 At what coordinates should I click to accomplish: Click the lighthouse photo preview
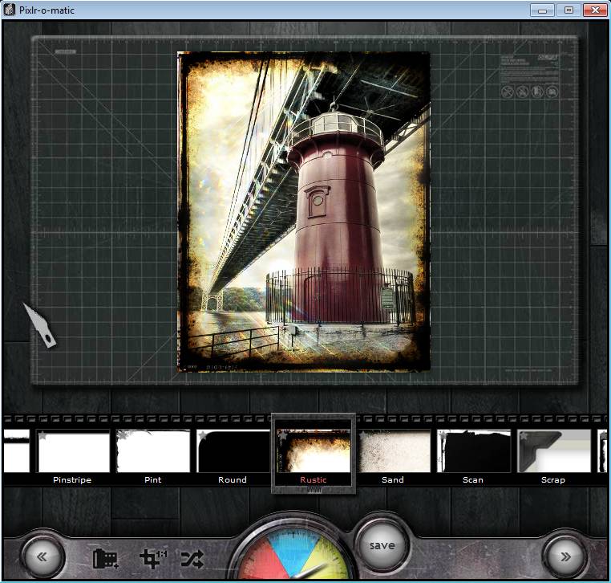click(x=303, y=211)
